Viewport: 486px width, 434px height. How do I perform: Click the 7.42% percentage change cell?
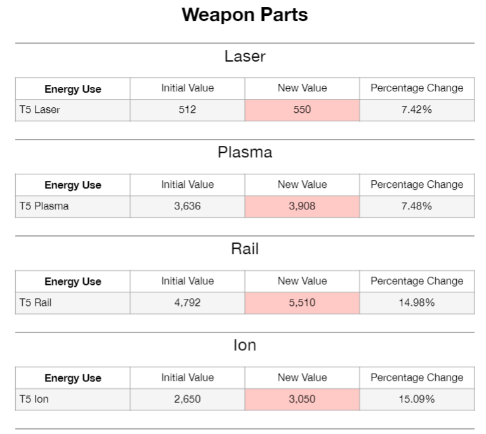point(416,110)
